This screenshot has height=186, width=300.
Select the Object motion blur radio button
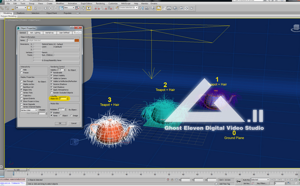61,115
